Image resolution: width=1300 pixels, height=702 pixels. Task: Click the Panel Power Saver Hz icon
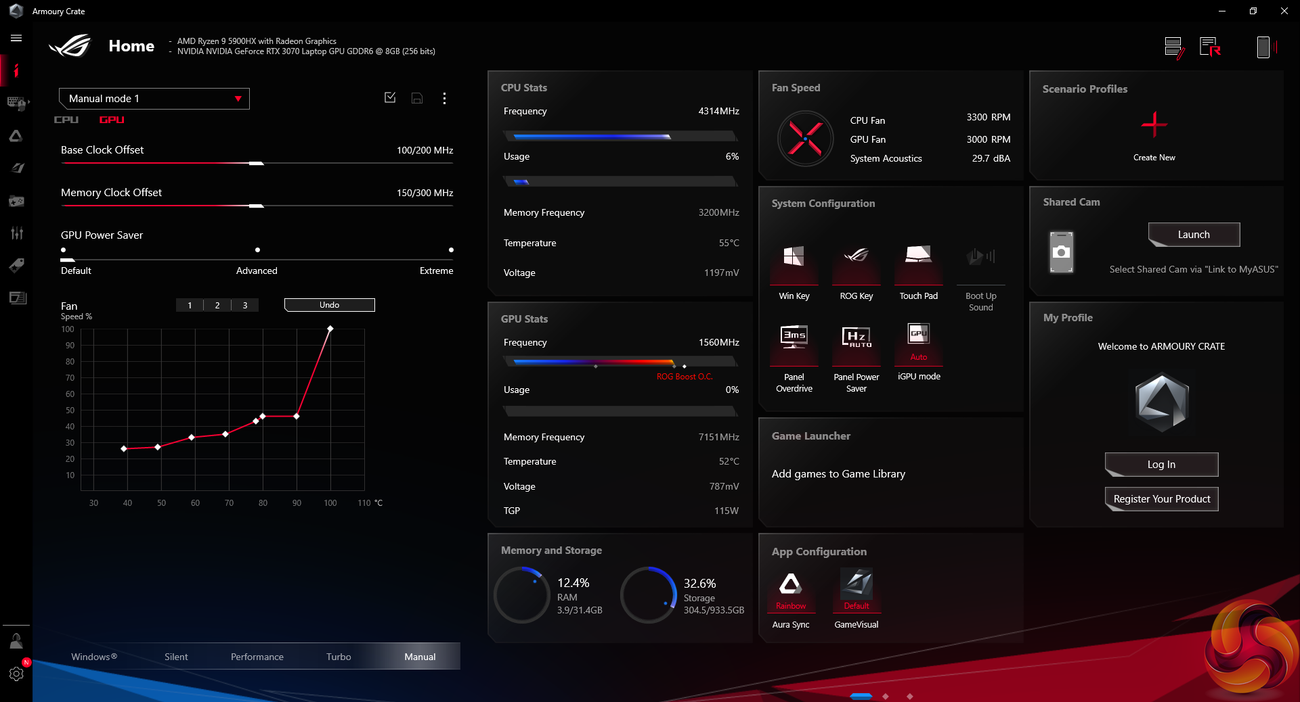point(856,336)
